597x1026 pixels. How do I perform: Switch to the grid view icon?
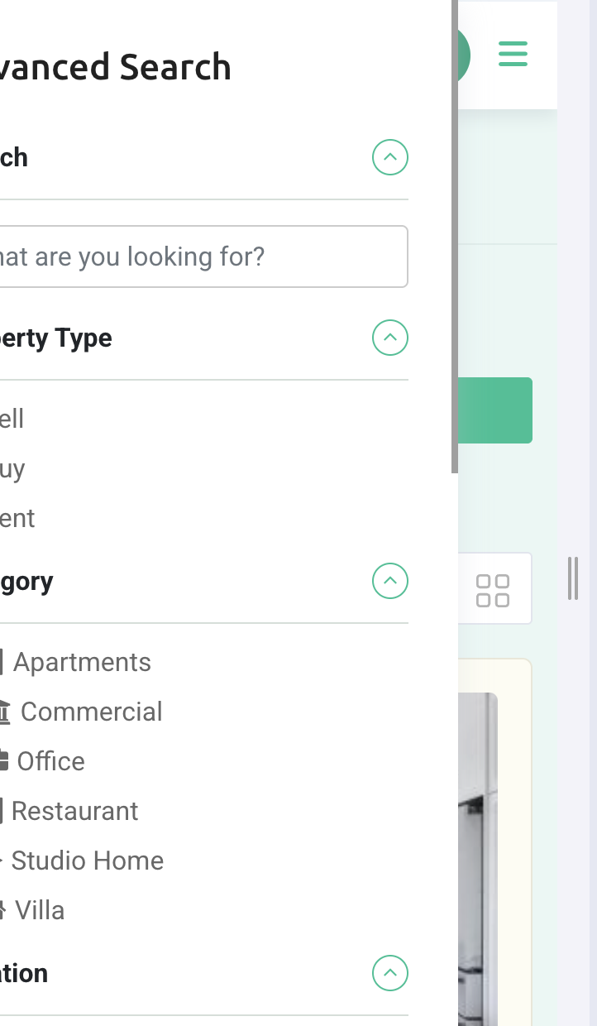tap(493, 590)
